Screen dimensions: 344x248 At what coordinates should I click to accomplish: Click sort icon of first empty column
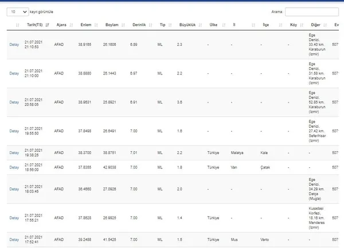(x=18, y=25)
